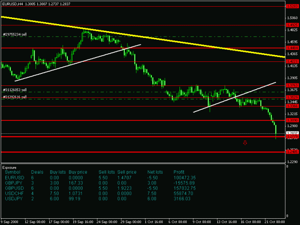Click the Sell lots column header
The height and width of the screenshot is (225, 300).
[107, 172]
